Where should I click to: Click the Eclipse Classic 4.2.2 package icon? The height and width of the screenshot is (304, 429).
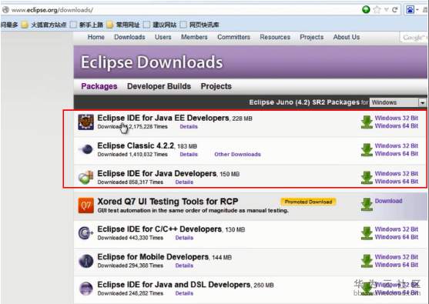tap(86, 149)
